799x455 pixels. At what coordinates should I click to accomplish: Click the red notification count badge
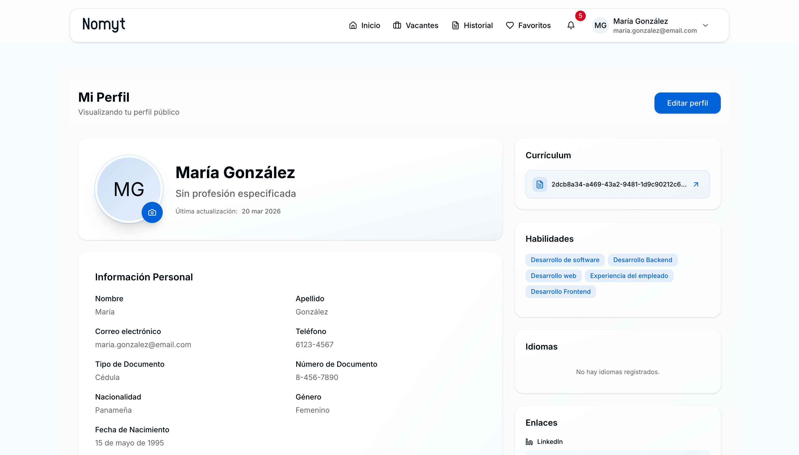[x=580, y=16]
